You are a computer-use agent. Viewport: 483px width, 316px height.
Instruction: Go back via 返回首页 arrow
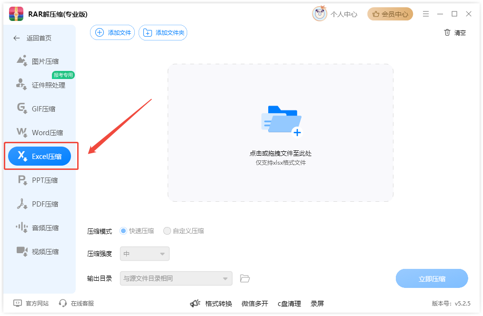tap(16, 38)
